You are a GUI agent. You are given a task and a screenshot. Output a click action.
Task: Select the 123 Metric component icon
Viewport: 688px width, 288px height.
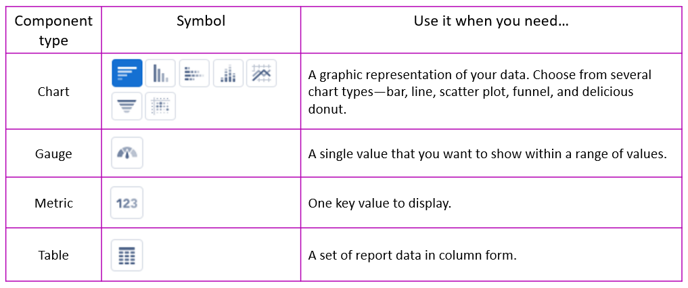(x=127, y=203)
